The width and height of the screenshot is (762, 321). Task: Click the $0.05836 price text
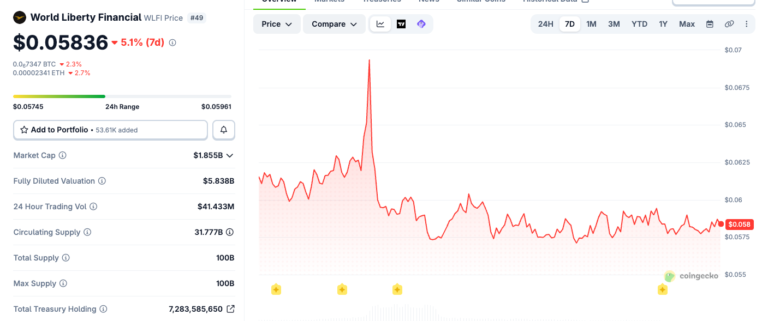click(x=61, y=43)
